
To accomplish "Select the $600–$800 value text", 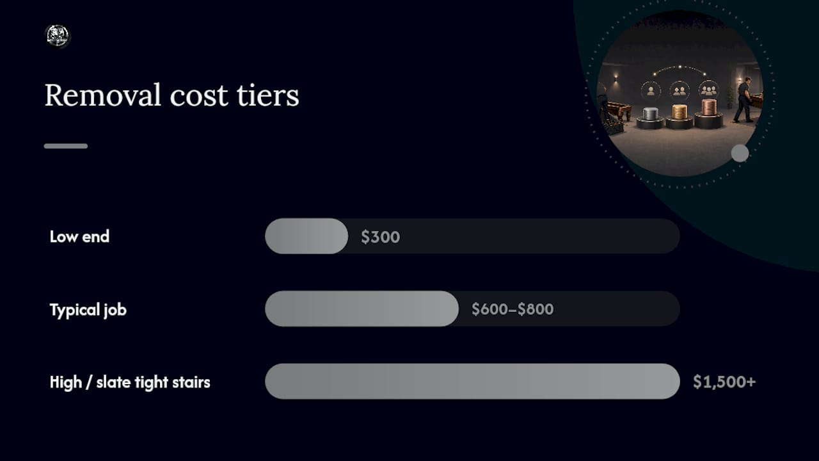I will [513, 309].
